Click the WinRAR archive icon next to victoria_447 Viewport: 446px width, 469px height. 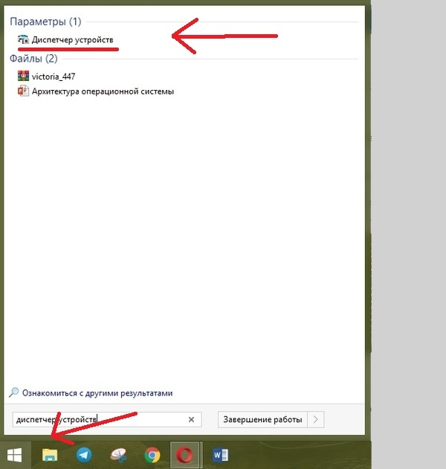pyautogui.click(x=23, y=76)
